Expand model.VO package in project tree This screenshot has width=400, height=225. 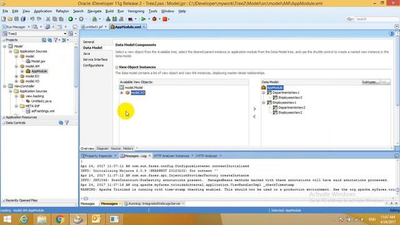click(x=16, y=81)
